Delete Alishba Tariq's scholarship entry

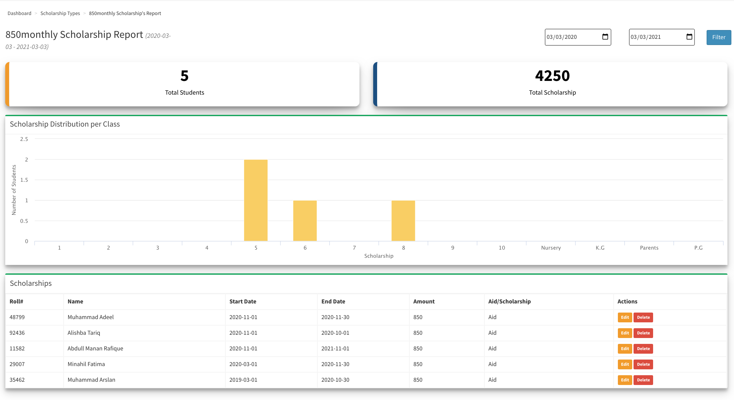[643, 333]
